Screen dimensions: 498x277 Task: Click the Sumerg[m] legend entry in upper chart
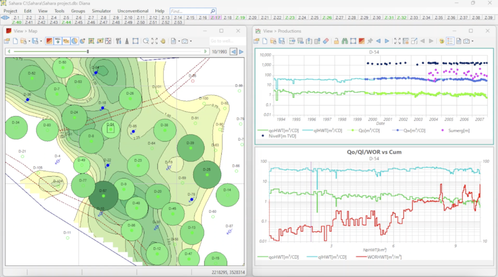point(455,130)
